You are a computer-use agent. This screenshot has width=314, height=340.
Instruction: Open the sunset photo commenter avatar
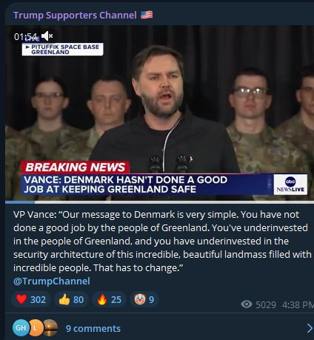[x=50, y=327]
